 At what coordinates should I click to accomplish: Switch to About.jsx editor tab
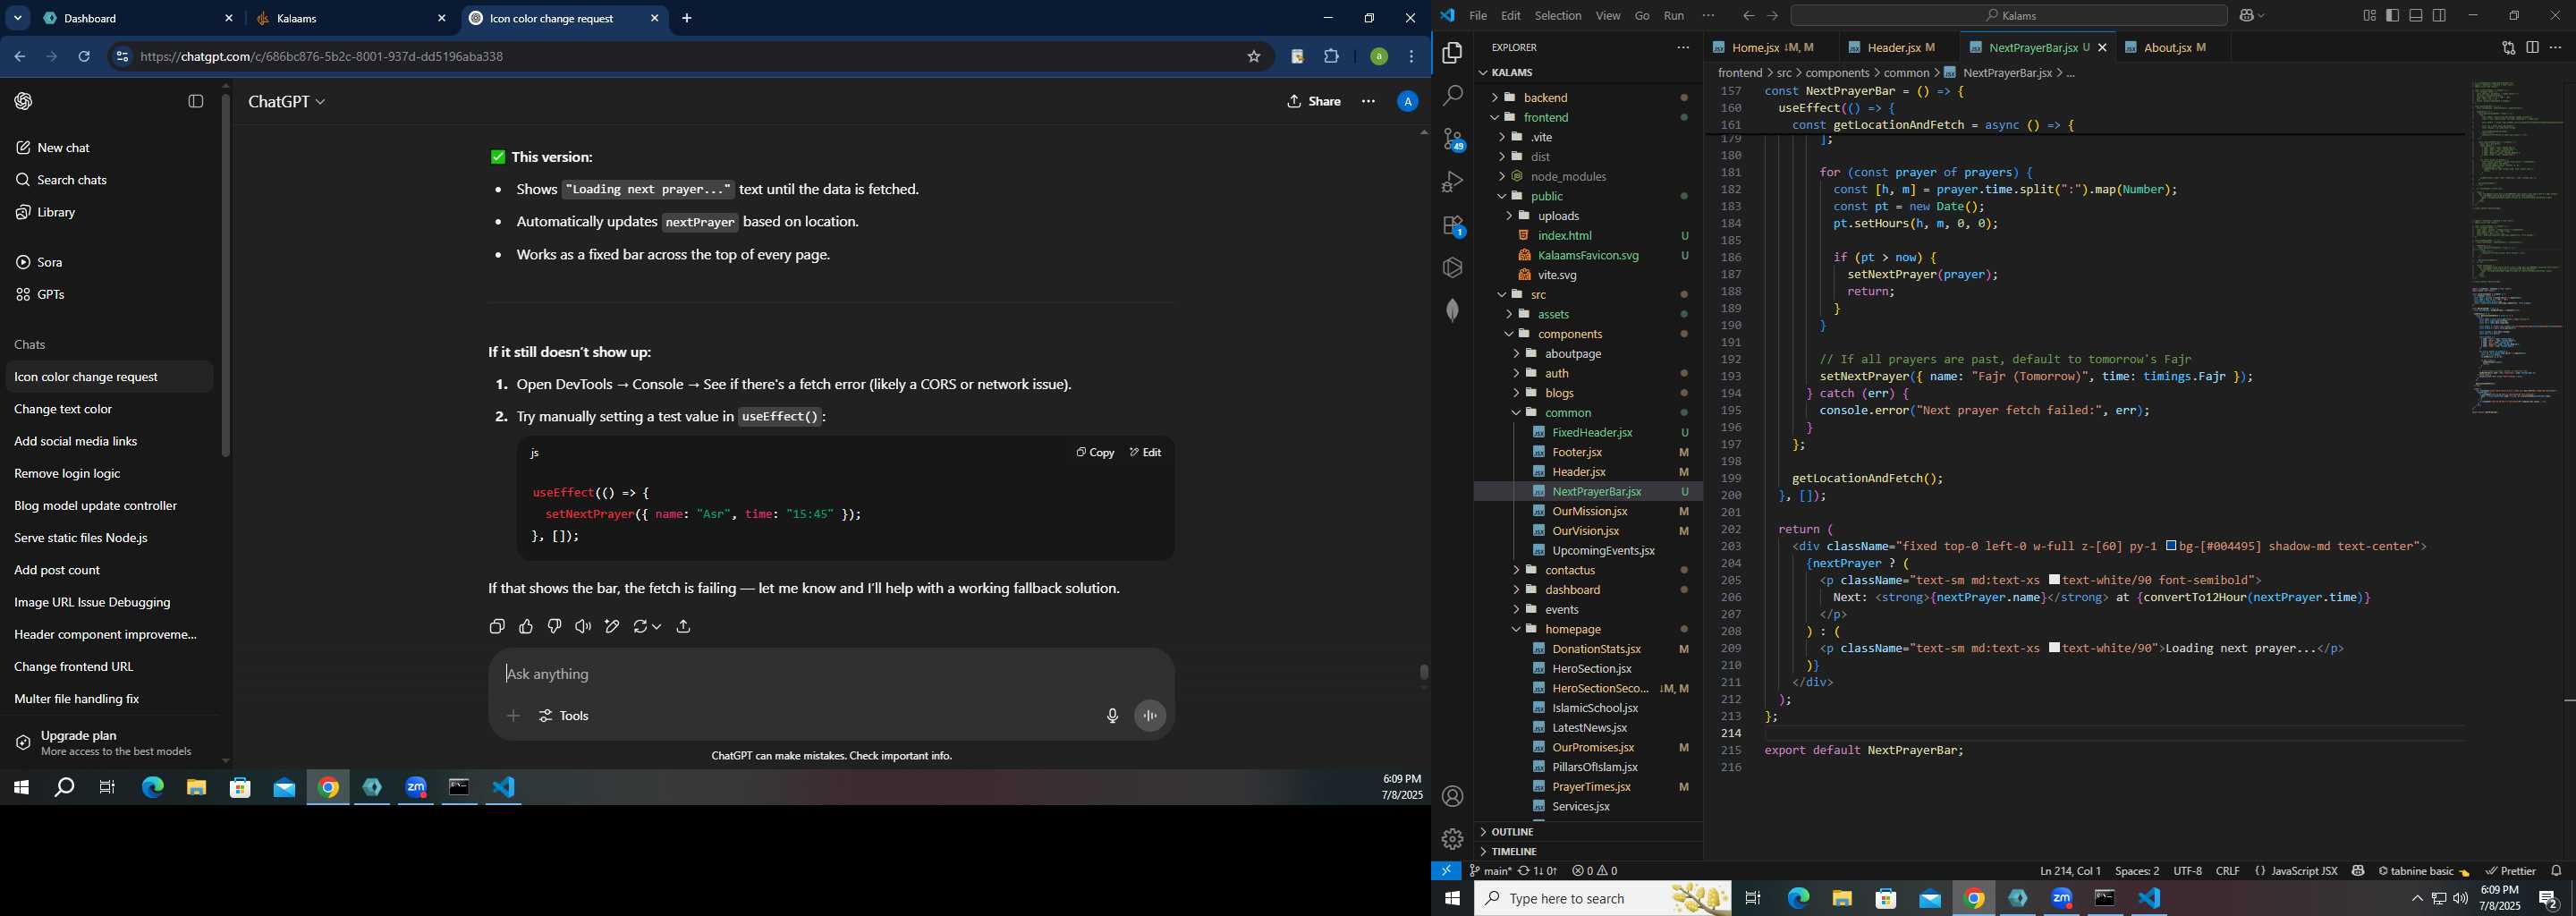tap(2168, 47)
